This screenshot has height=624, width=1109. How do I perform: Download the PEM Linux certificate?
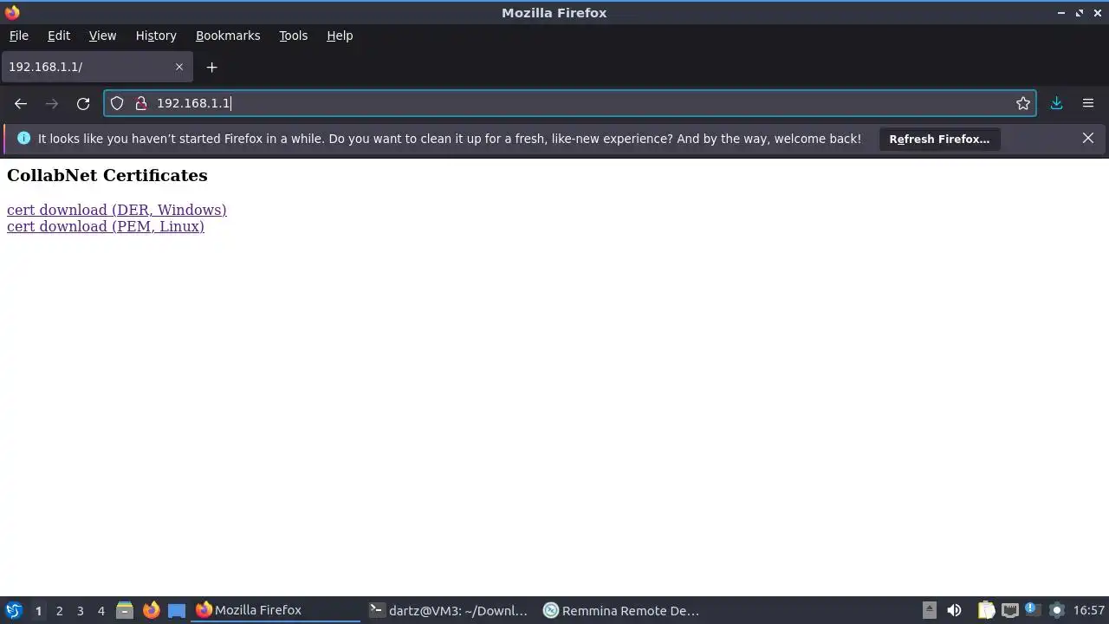point(106,226)
